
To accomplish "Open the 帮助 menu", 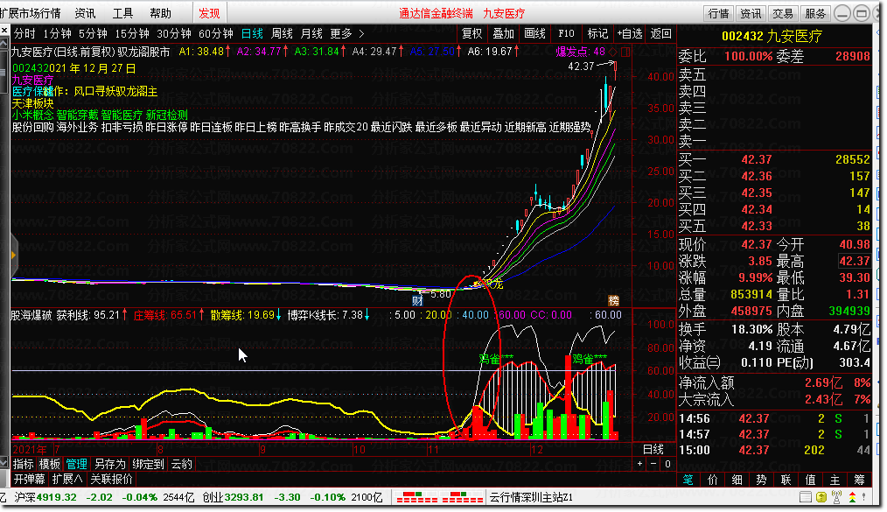I will tap(161, 13).
